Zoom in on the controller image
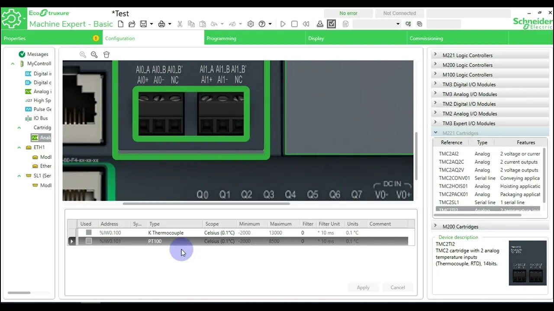The width and height of the screenshot is (554, 311). point(83,54)
